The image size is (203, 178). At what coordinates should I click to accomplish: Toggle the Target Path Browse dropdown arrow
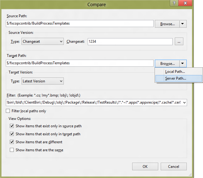point(183,64)
